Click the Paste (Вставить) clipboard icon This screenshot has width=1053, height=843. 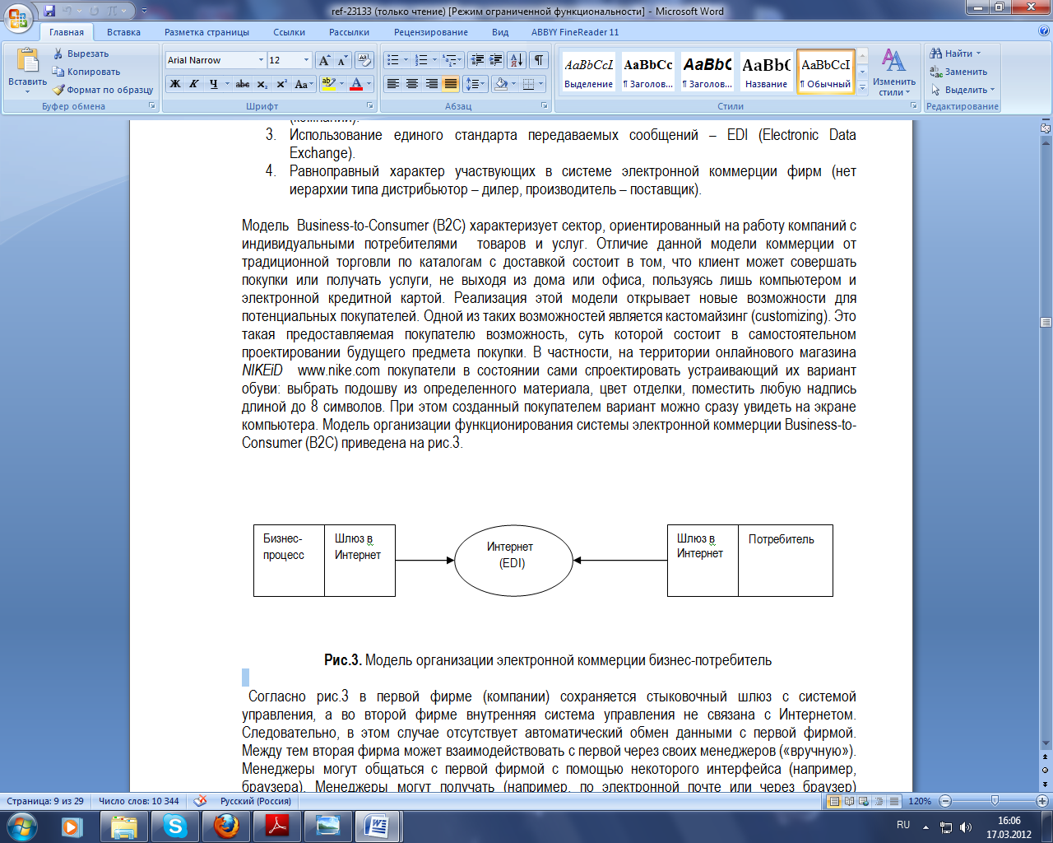tap(27, 61)
